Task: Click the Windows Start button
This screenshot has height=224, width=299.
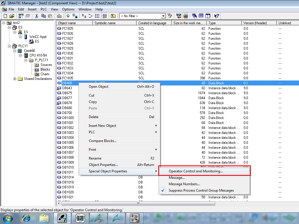Action: pos(8,218)
